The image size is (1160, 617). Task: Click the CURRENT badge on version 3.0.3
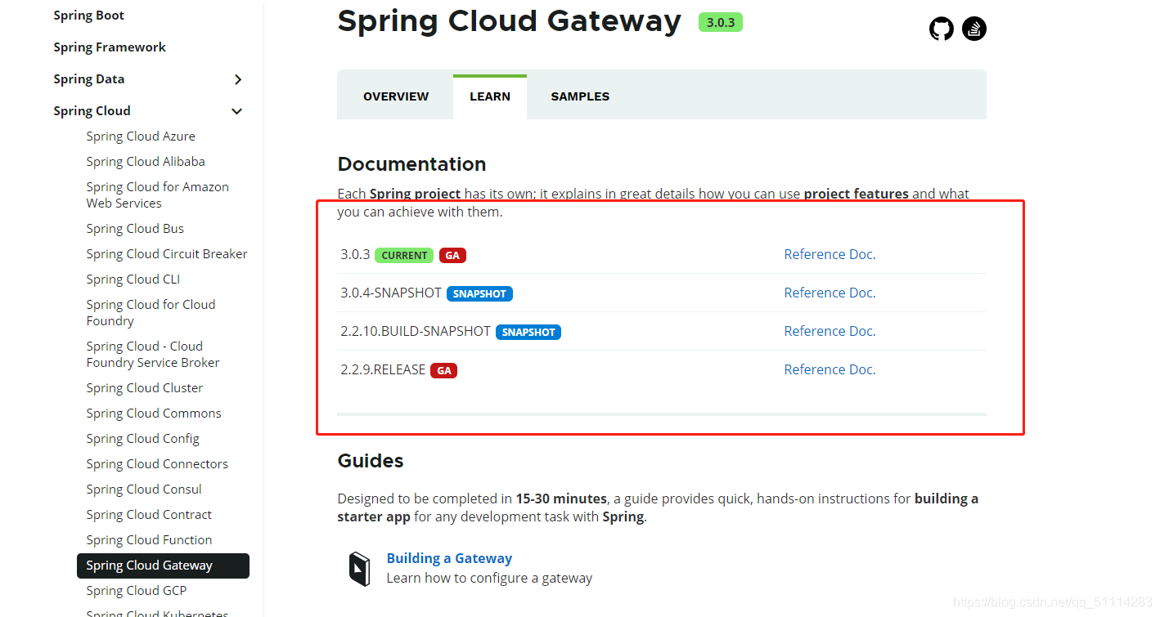(404, 255)
